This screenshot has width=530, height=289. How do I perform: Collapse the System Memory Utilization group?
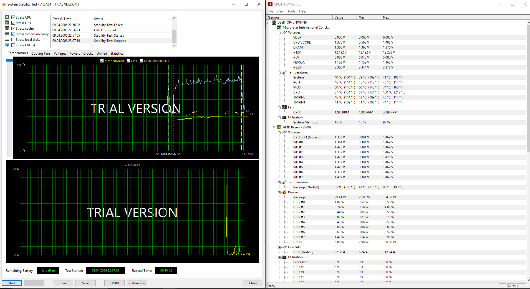point(279,117)
